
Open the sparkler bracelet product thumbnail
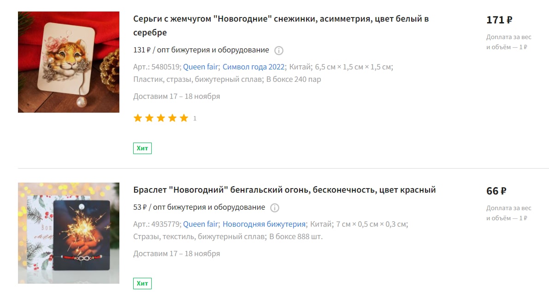pyautogui.click(x=69, y=233)
